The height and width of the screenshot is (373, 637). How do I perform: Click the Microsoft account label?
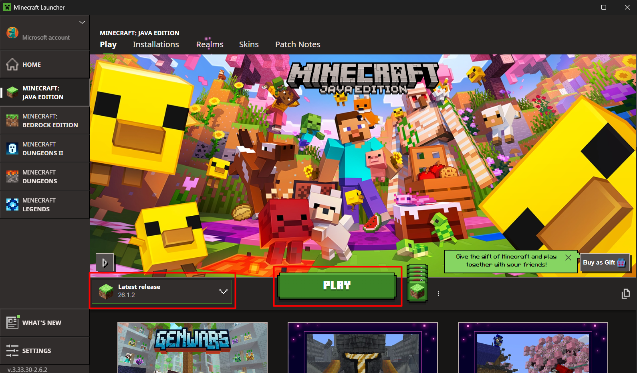tap(46, 37)
